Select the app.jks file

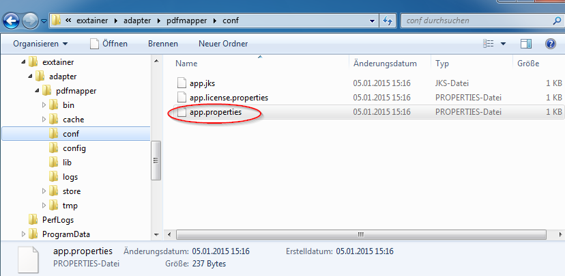(x=203, y=83)
